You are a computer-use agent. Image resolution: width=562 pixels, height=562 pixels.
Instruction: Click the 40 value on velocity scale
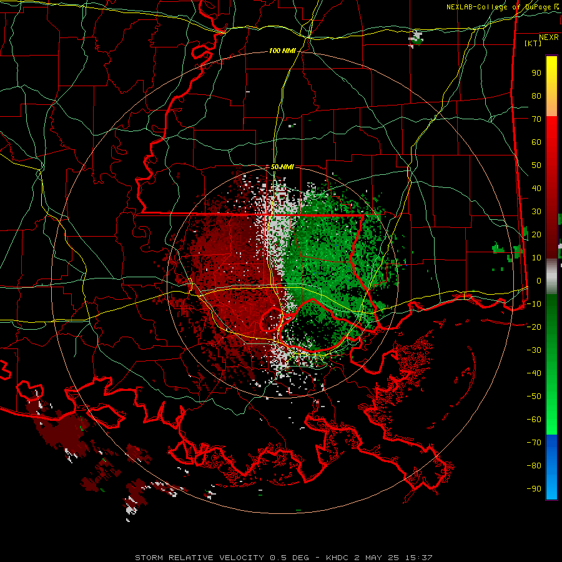coord(536,188)
